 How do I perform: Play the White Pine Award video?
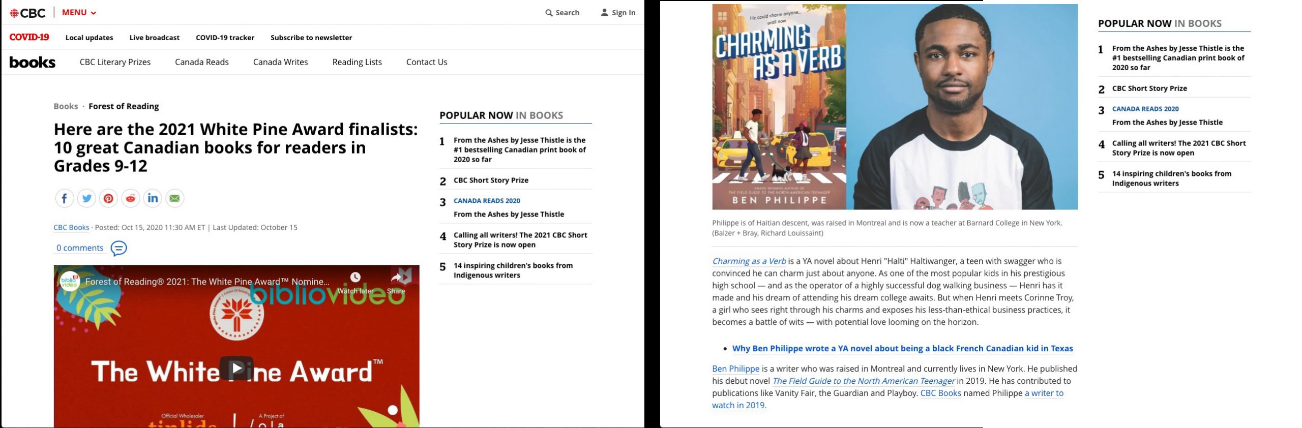coord(236,368)
